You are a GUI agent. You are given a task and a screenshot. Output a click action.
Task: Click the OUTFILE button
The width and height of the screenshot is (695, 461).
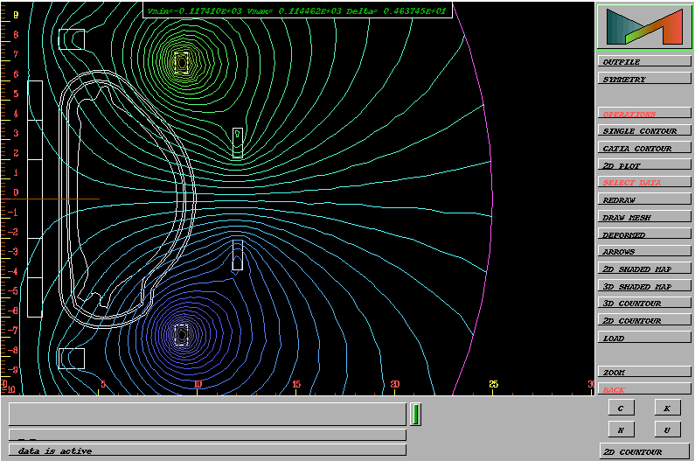point(644,62)
